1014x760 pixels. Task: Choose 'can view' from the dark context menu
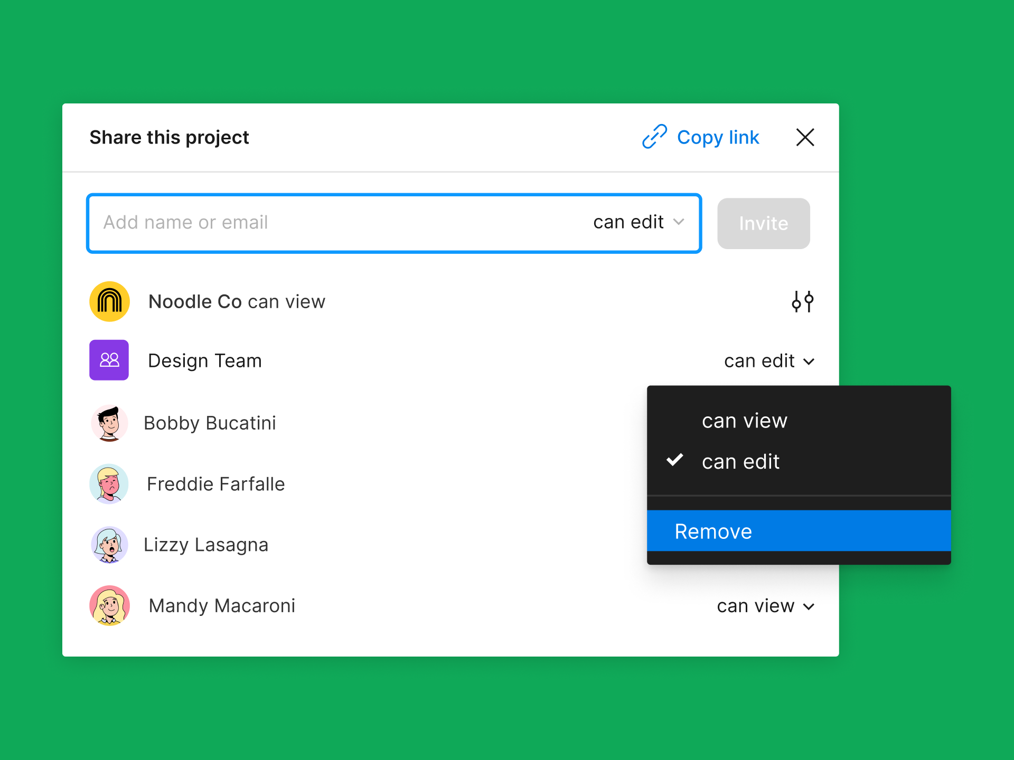(744, 421)
